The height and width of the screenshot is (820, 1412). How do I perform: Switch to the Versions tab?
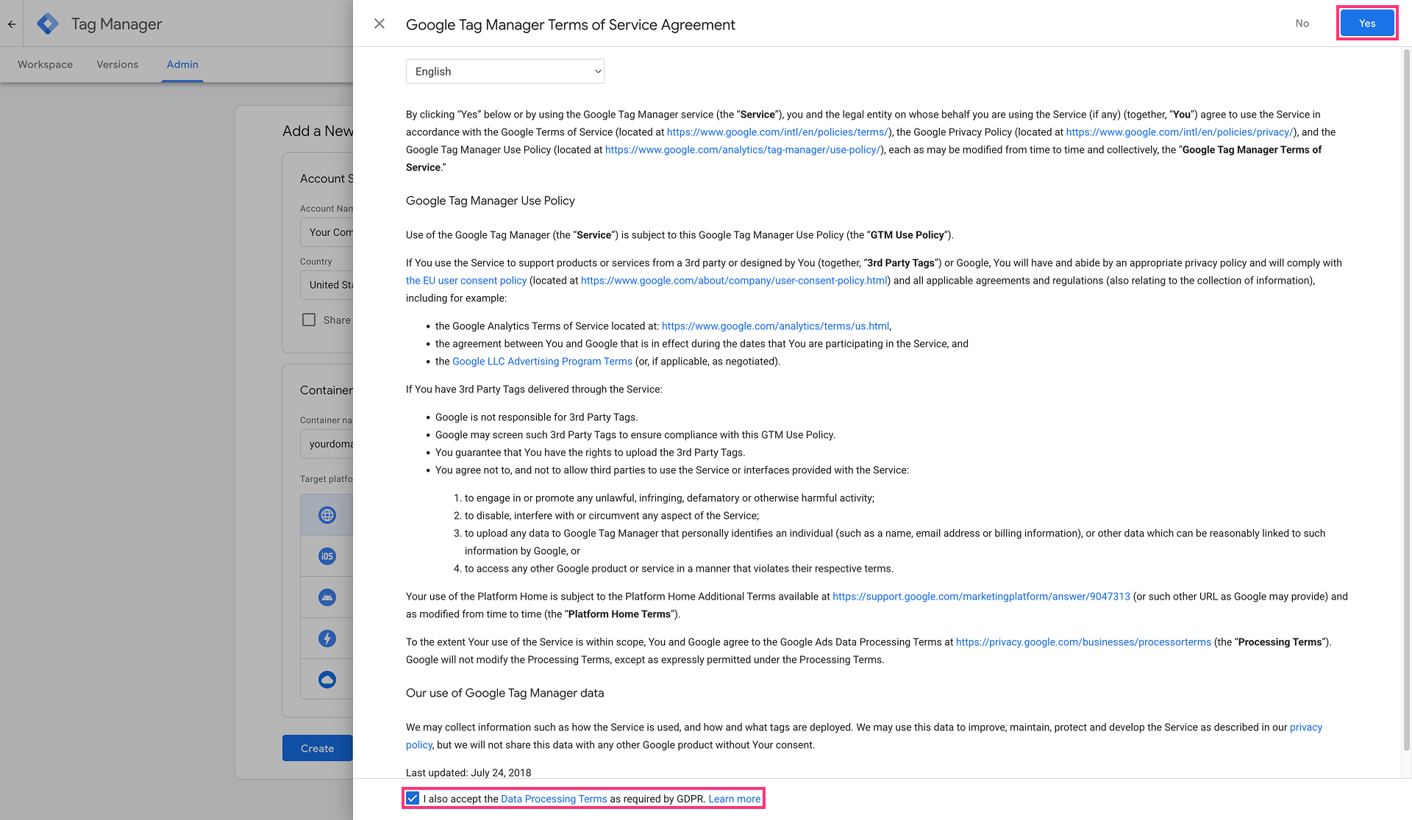click(x=117, y=65)
